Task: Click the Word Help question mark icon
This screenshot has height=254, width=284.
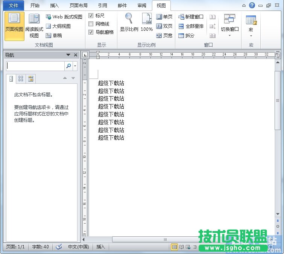Action: (252, 5)
